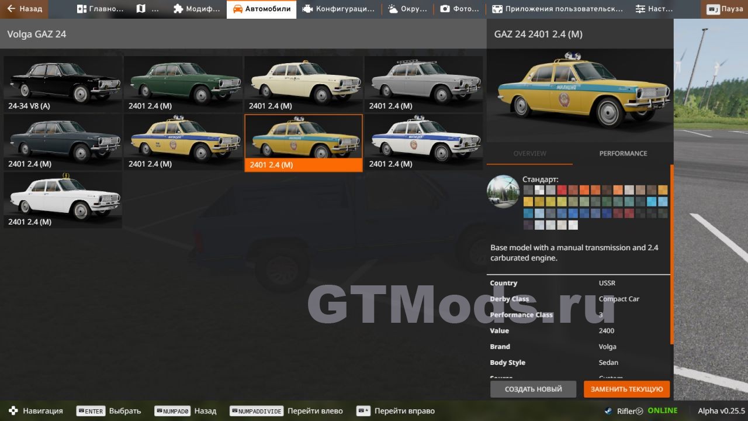Open the Конфигураци... engine icon tab

point(338,9)
